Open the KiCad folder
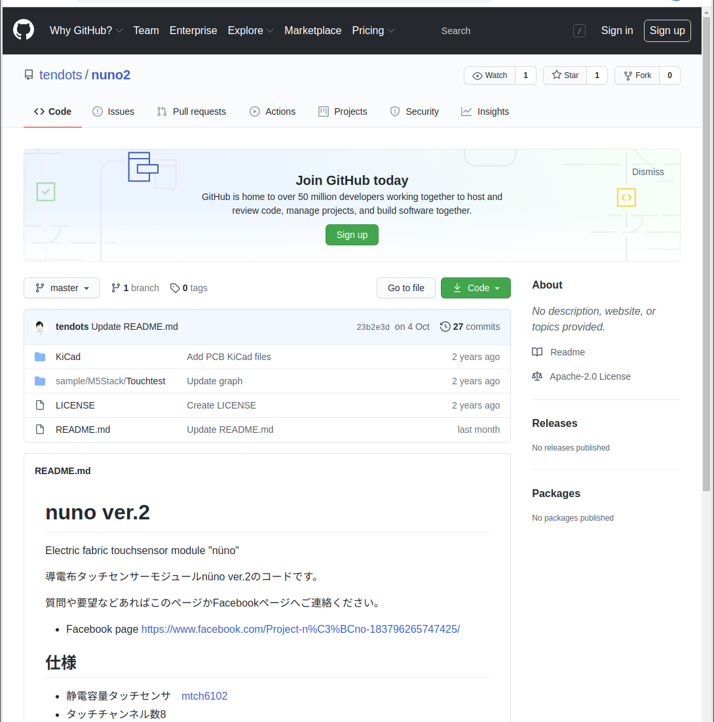The height and width of the screenshot is (722, 714). 68,357
